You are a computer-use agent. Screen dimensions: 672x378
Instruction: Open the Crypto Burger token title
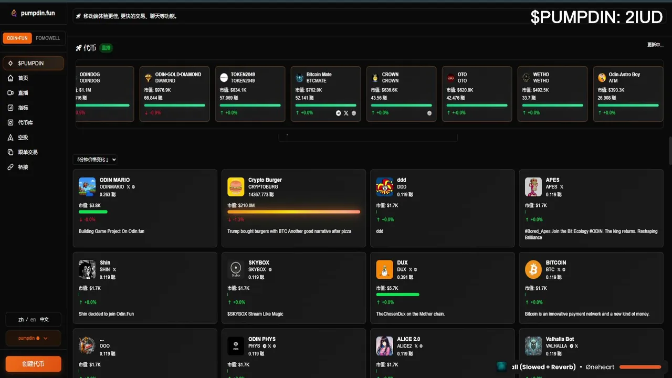click(265, 180)
